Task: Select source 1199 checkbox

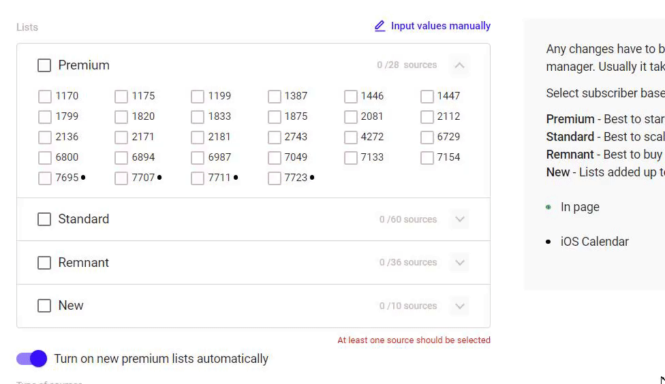Action: [197, 96]
